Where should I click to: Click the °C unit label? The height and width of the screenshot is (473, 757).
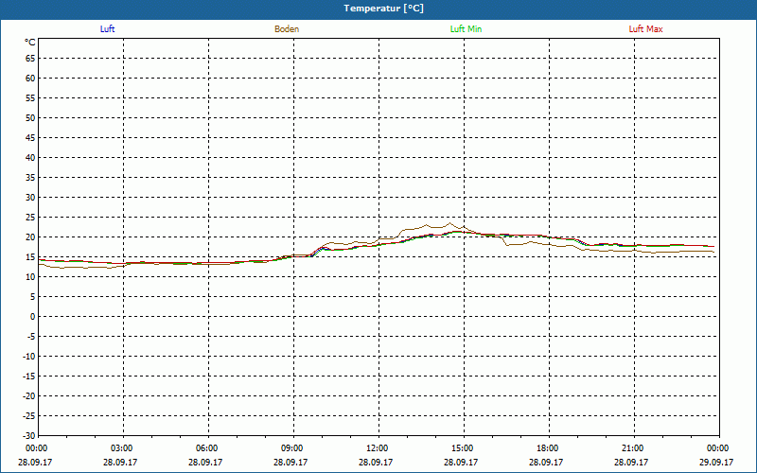[x=30, y=43]
